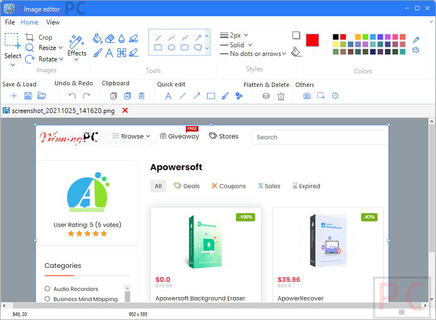Select the Business Mind Mapping radio button
Screen dimensions: 436x320
click(47, 299)
